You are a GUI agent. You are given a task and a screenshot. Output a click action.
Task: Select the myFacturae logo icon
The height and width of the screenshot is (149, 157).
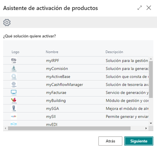click(x=14, y=92)
